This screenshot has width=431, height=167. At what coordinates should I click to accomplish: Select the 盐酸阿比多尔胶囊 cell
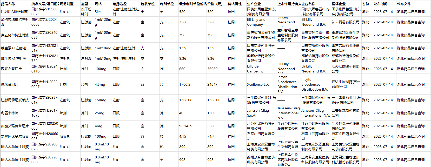click(15, 136)
